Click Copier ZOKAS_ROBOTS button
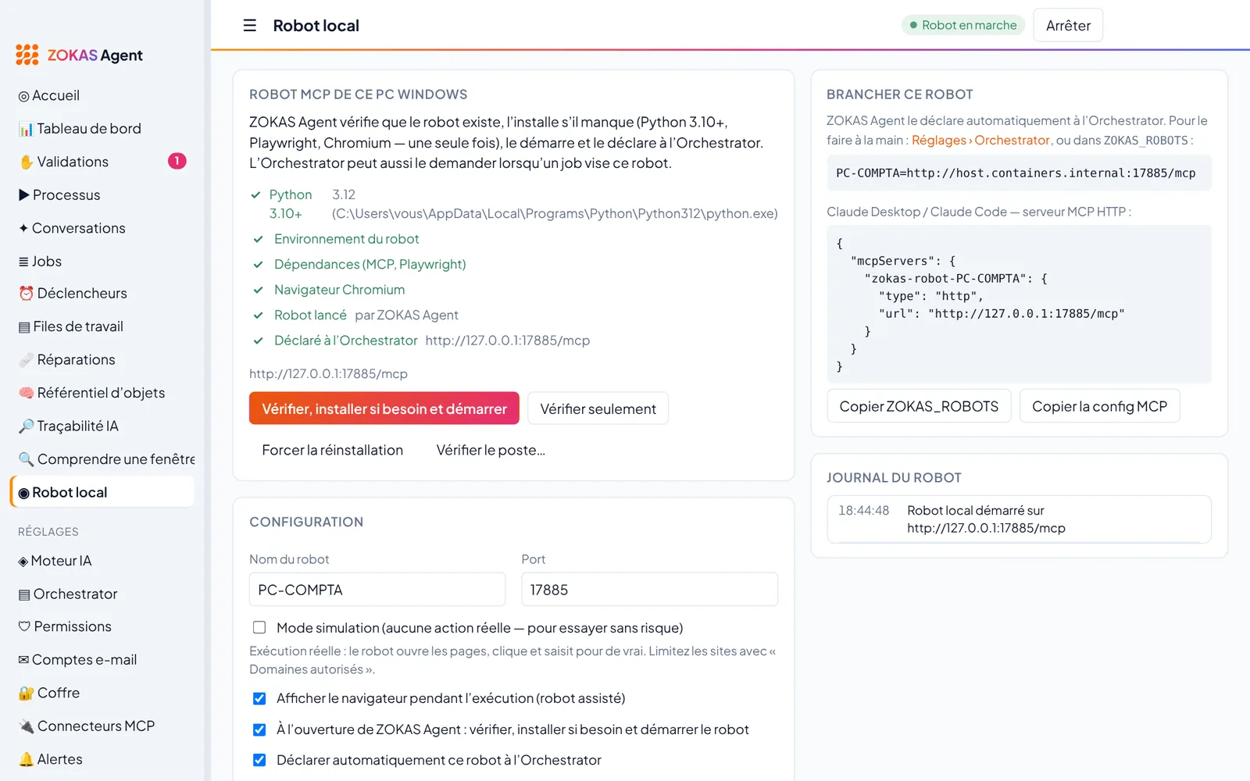Viewport: 1250px width, 781px height. coord(919,406)
